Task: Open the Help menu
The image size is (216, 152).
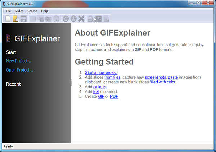Action: point(45,11)
